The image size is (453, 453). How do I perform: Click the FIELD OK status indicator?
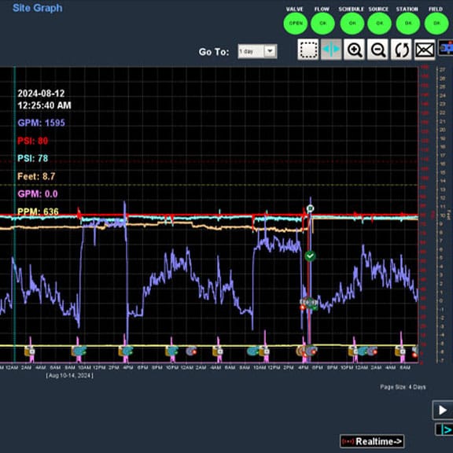tap(436, 23)
